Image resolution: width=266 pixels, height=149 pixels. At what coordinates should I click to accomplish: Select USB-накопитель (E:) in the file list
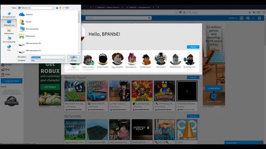click(x=30, y=43)
